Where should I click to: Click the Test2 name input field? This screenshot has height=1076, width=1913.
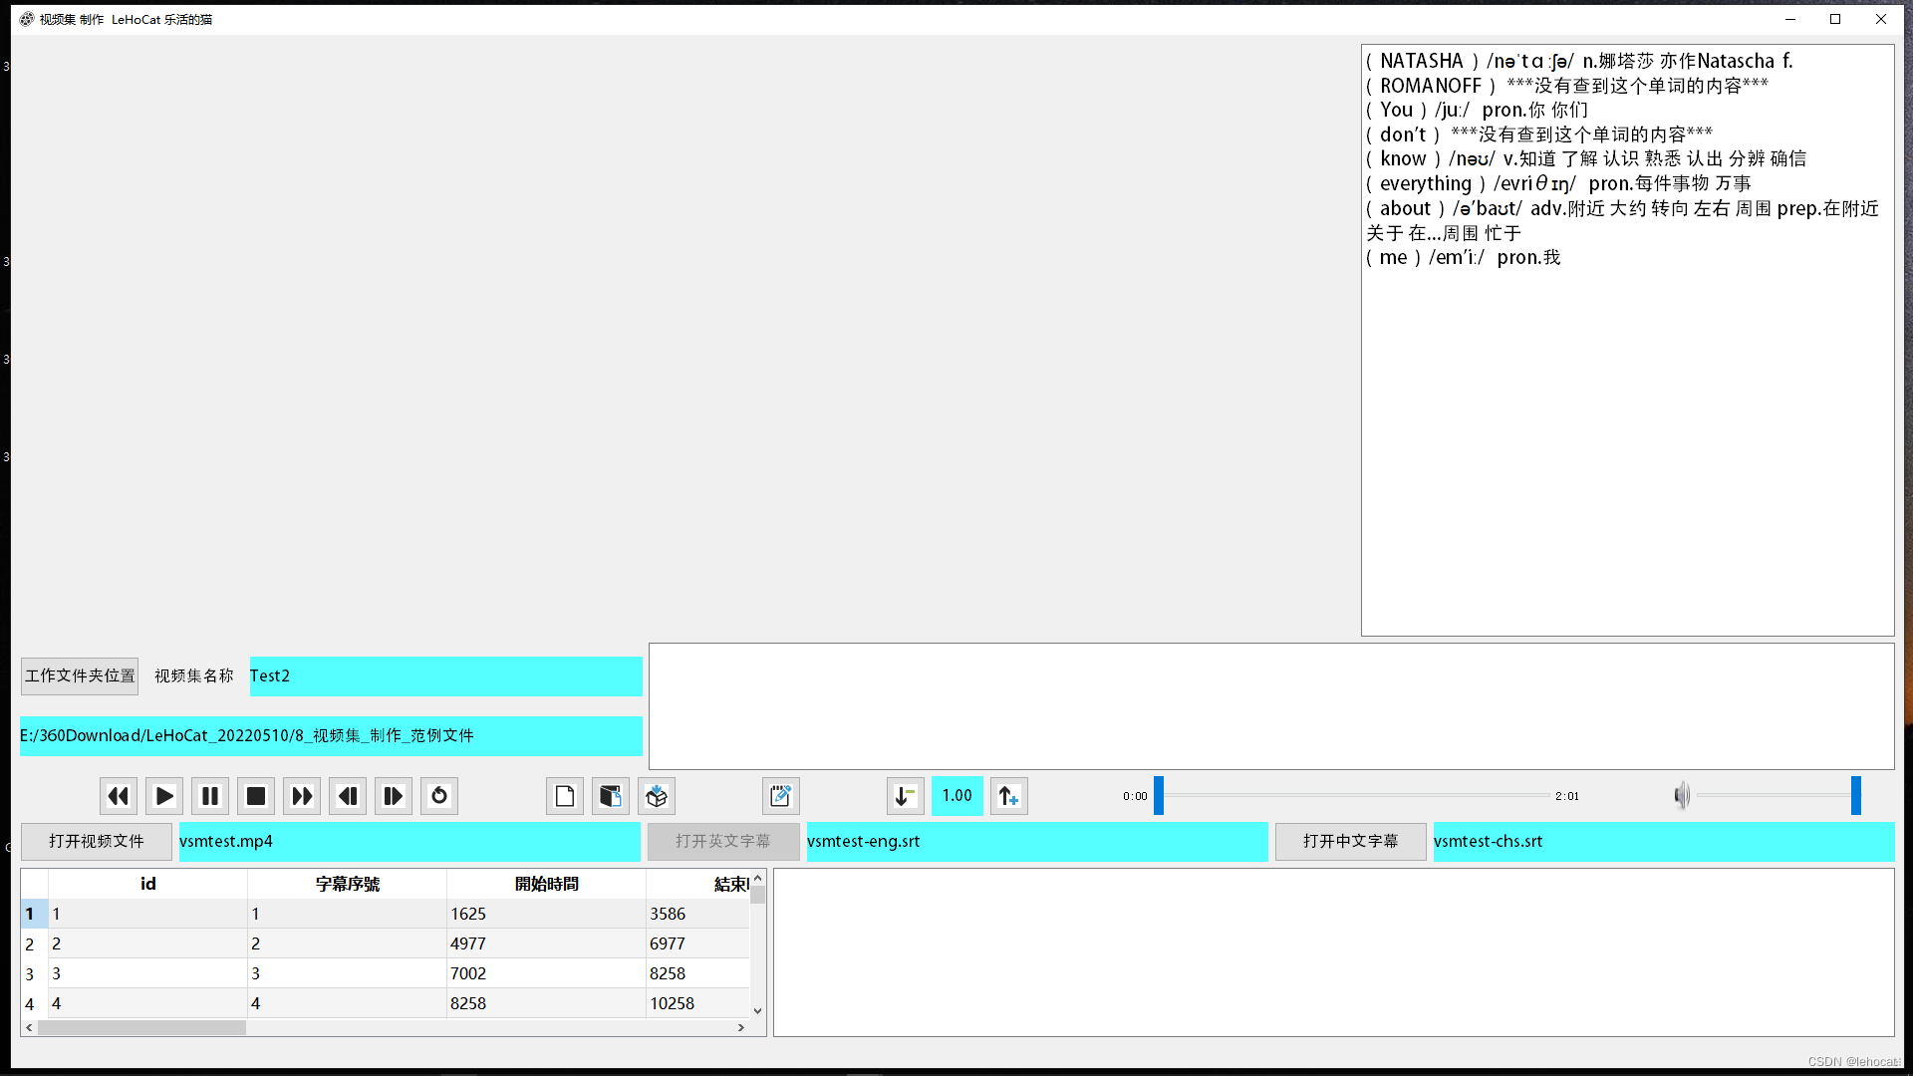coord(445,675)
